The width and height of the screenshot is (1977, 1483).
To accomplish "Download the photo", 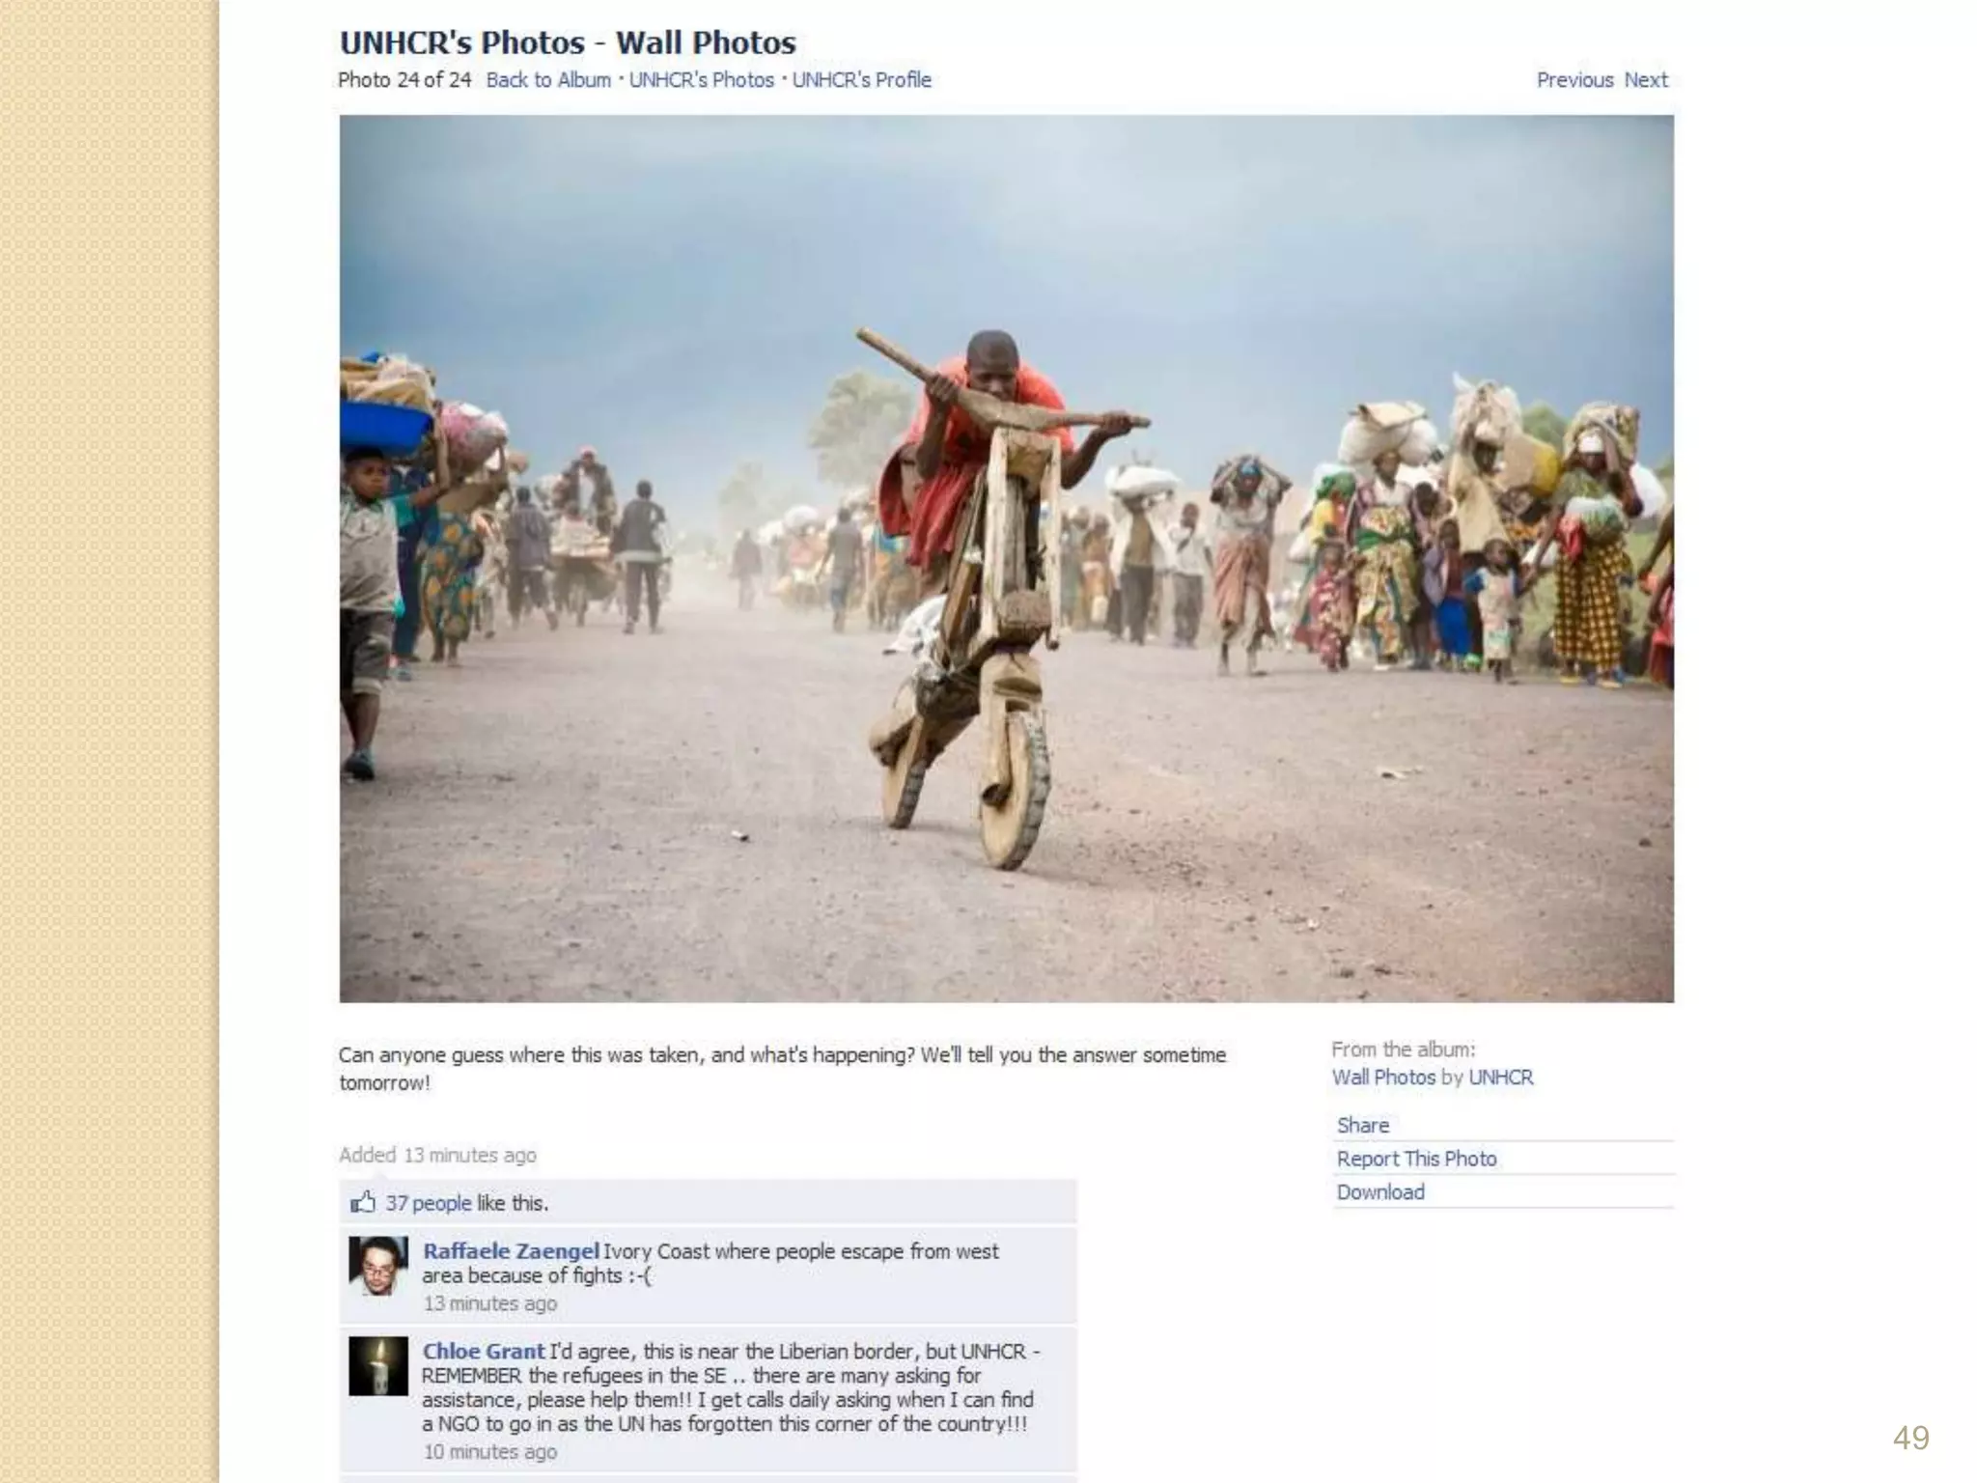I will [x=1380, y=1192].
